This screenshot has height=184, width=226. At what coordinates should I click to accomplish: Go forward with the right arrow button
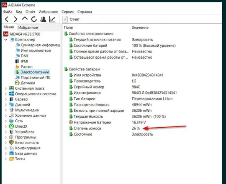coord(15,19)
